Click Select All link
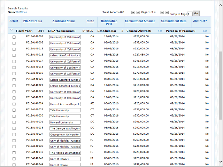The width and height of the screenshot is (223, 167). click(18, 12)
